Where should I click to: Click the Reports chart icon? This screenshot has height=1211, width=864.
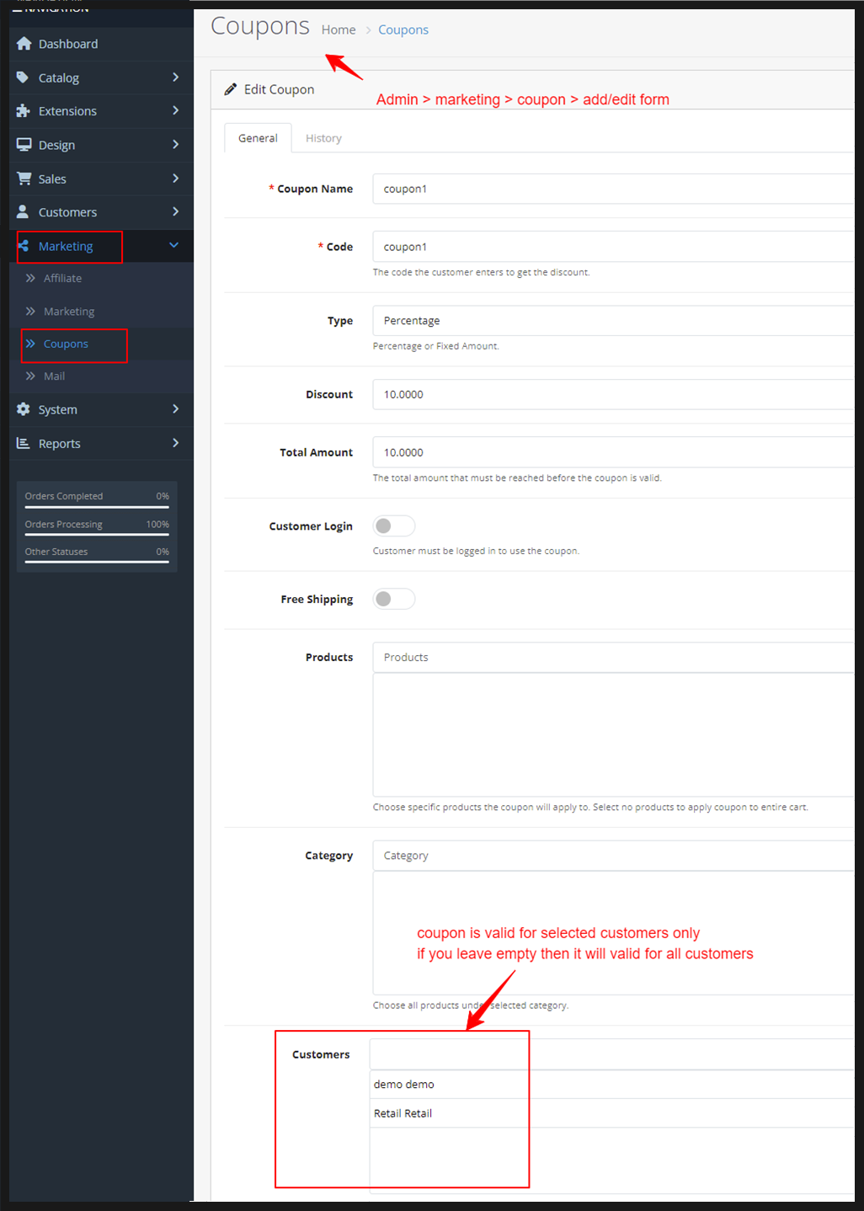[x=24, y=444]
